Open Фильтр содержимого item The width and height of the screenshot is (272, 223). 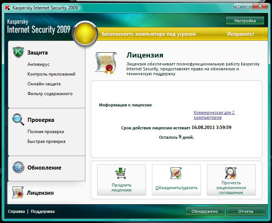[x=50, y=94]
